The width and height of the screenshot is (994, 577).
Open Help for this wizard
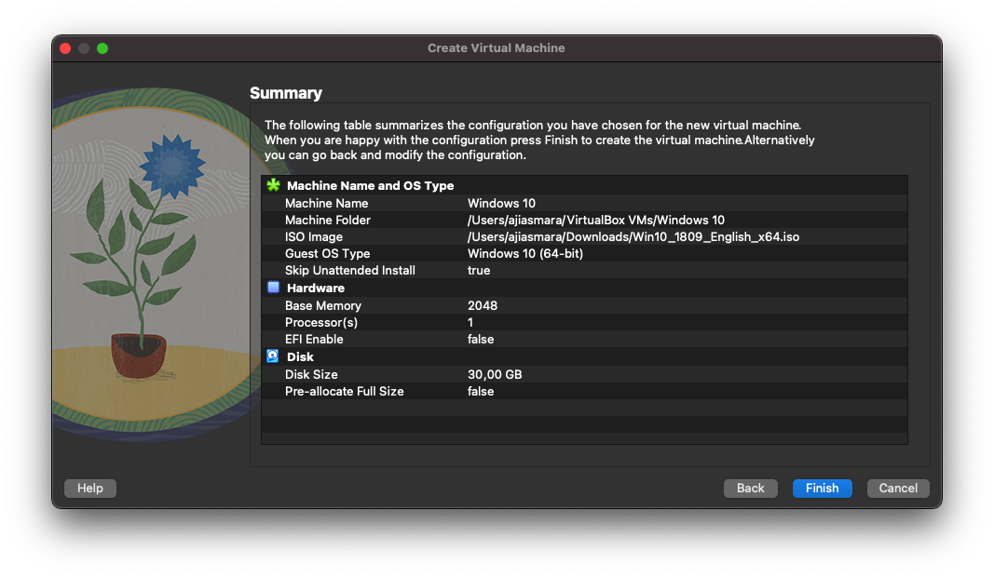coord(90,488)
